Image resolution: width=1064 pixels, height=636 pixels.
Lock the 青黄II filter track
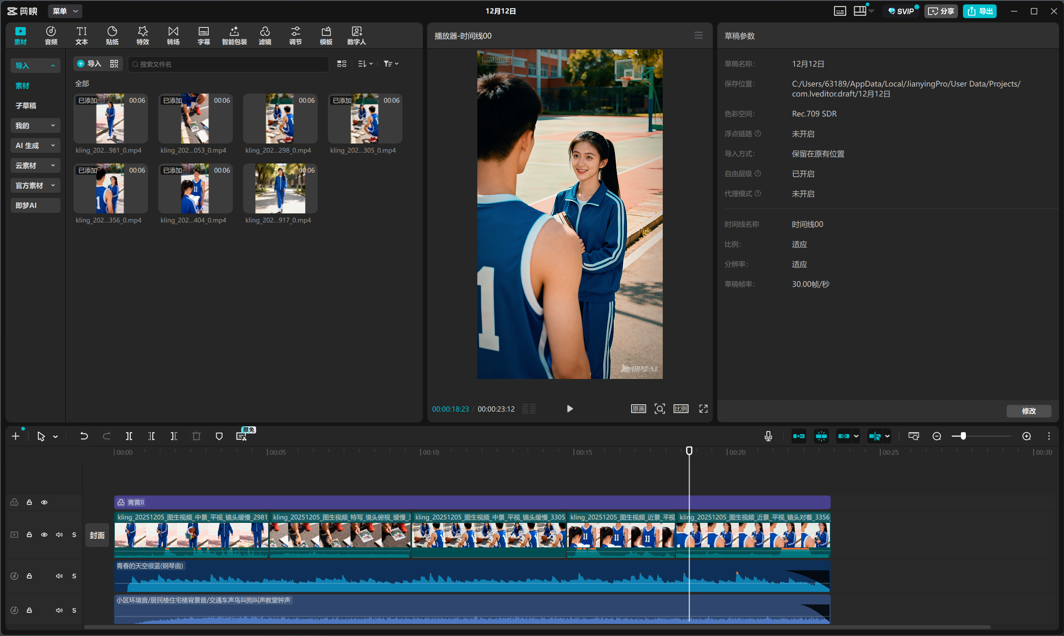tap(29, 502)
